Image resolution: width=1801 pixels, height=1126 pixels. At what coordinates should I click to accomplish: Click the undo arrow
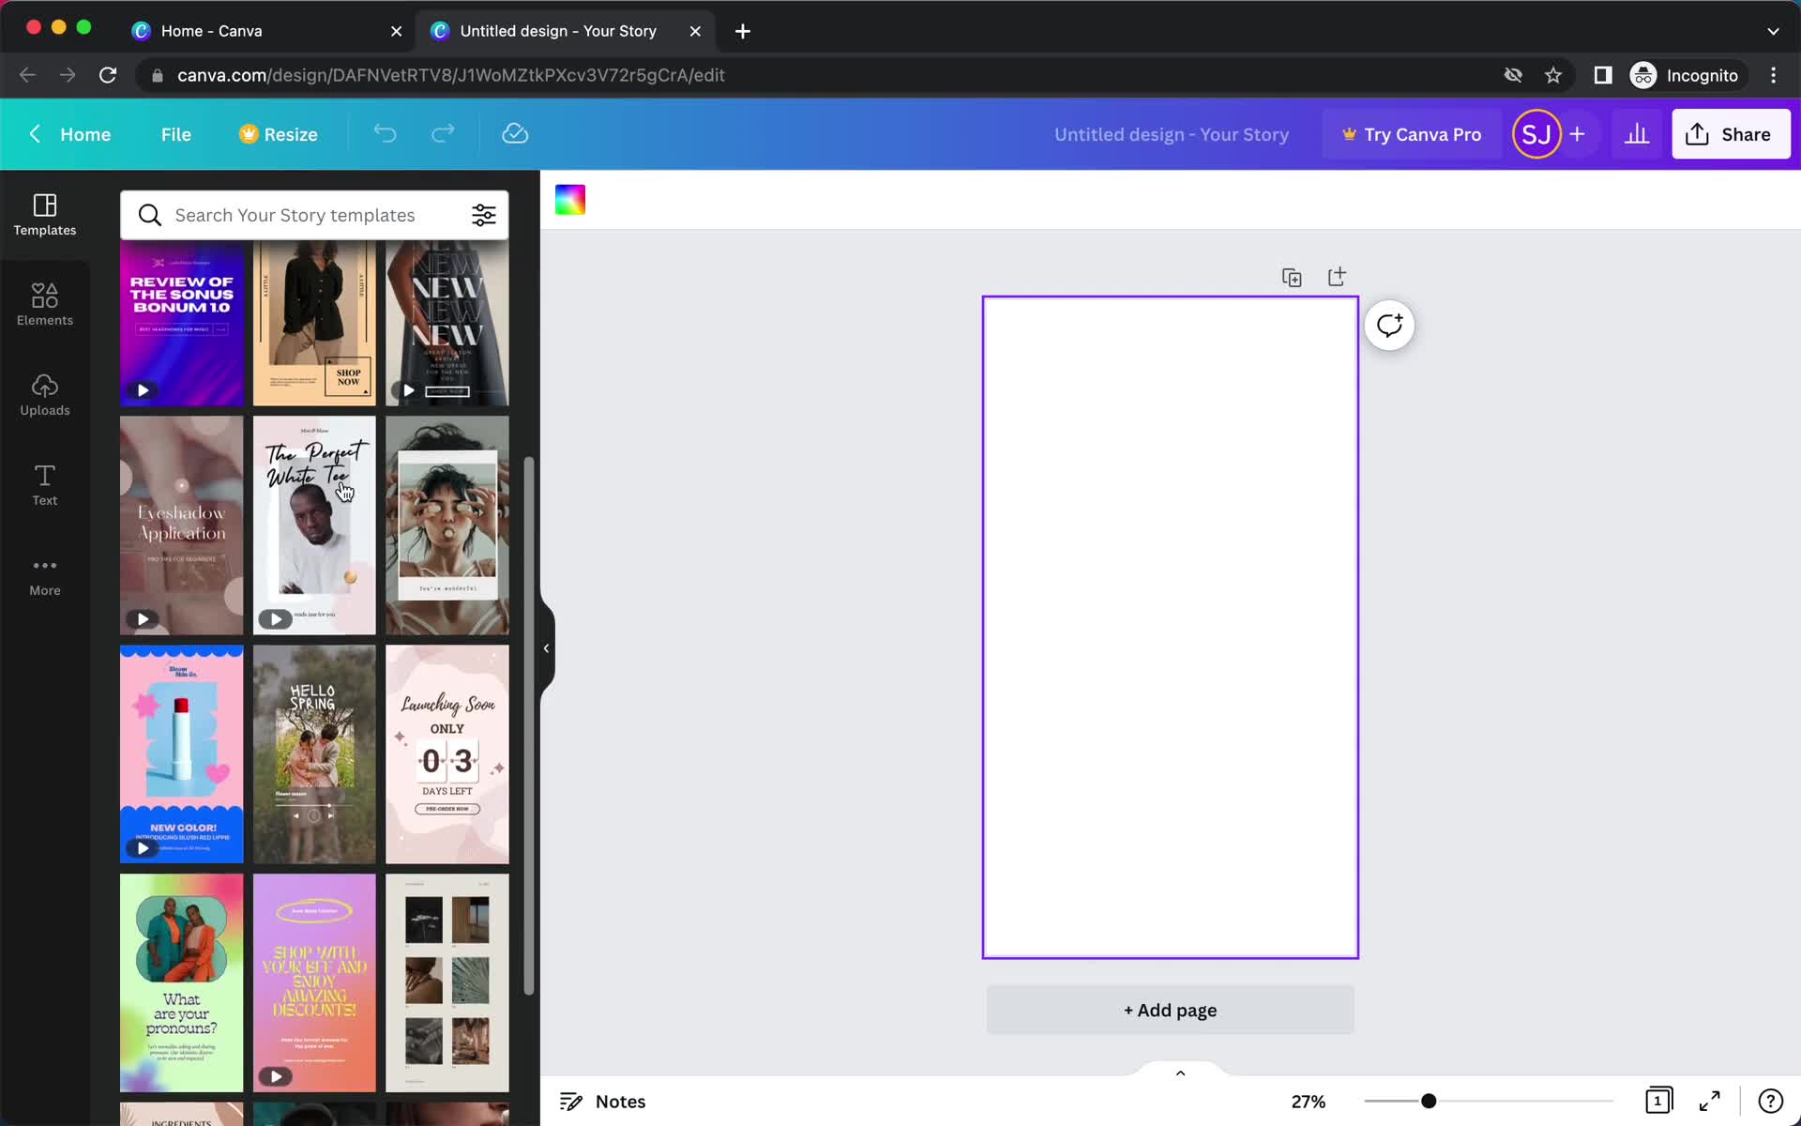[x=385, y=134]
